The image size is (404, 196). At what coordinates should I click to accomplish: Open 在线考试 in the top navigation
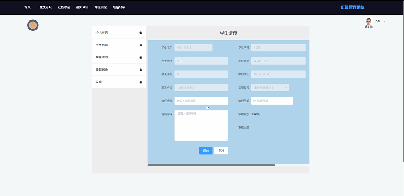(64, 7)
